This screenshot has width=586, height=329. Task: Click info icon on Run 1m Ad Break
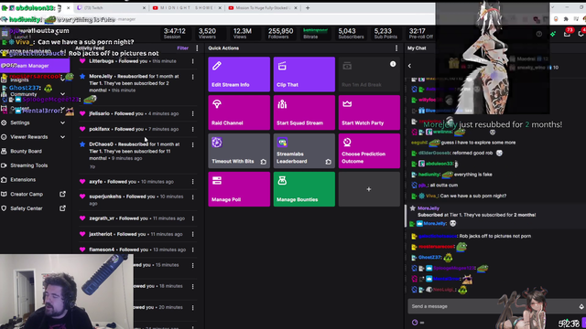tap(393, 64)
